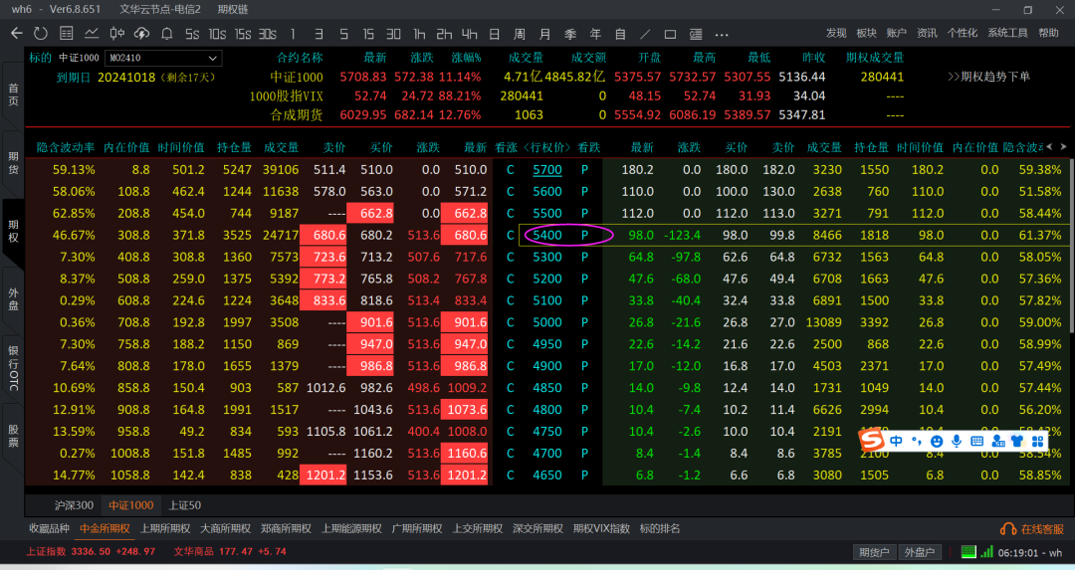The width and height of the screenshot is (1075, 570).
Task: Click the rectangle window icon in toolbar
Action: pyautogui.click(x=671, y=34)
